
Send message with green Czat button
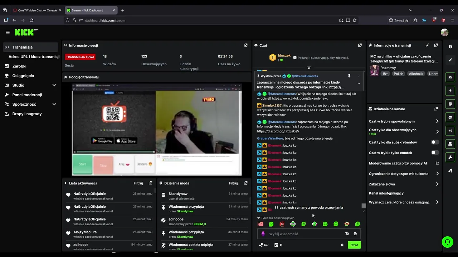point(354,245)
